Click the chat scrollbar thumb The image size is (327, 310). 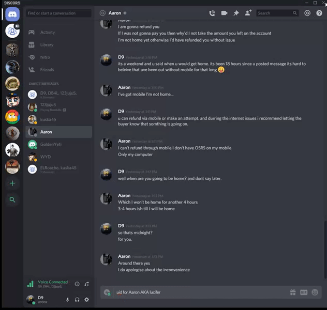[x=325, y=250]
